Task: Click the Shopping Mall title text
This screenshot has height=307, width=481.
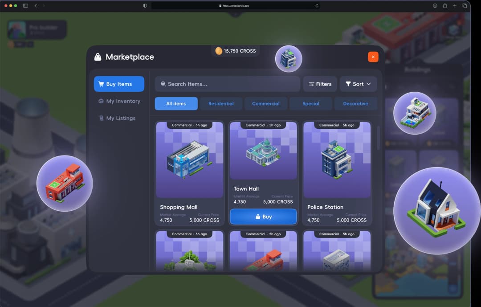Action: click(179, 207)
